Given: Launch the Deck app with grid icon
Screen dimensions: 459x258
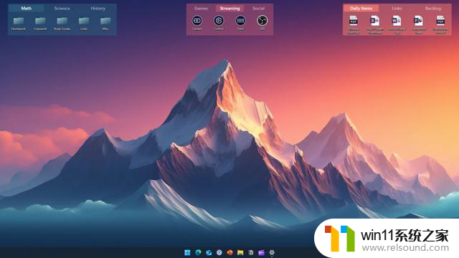Looking at the screenshot, I should click(240, 21).
